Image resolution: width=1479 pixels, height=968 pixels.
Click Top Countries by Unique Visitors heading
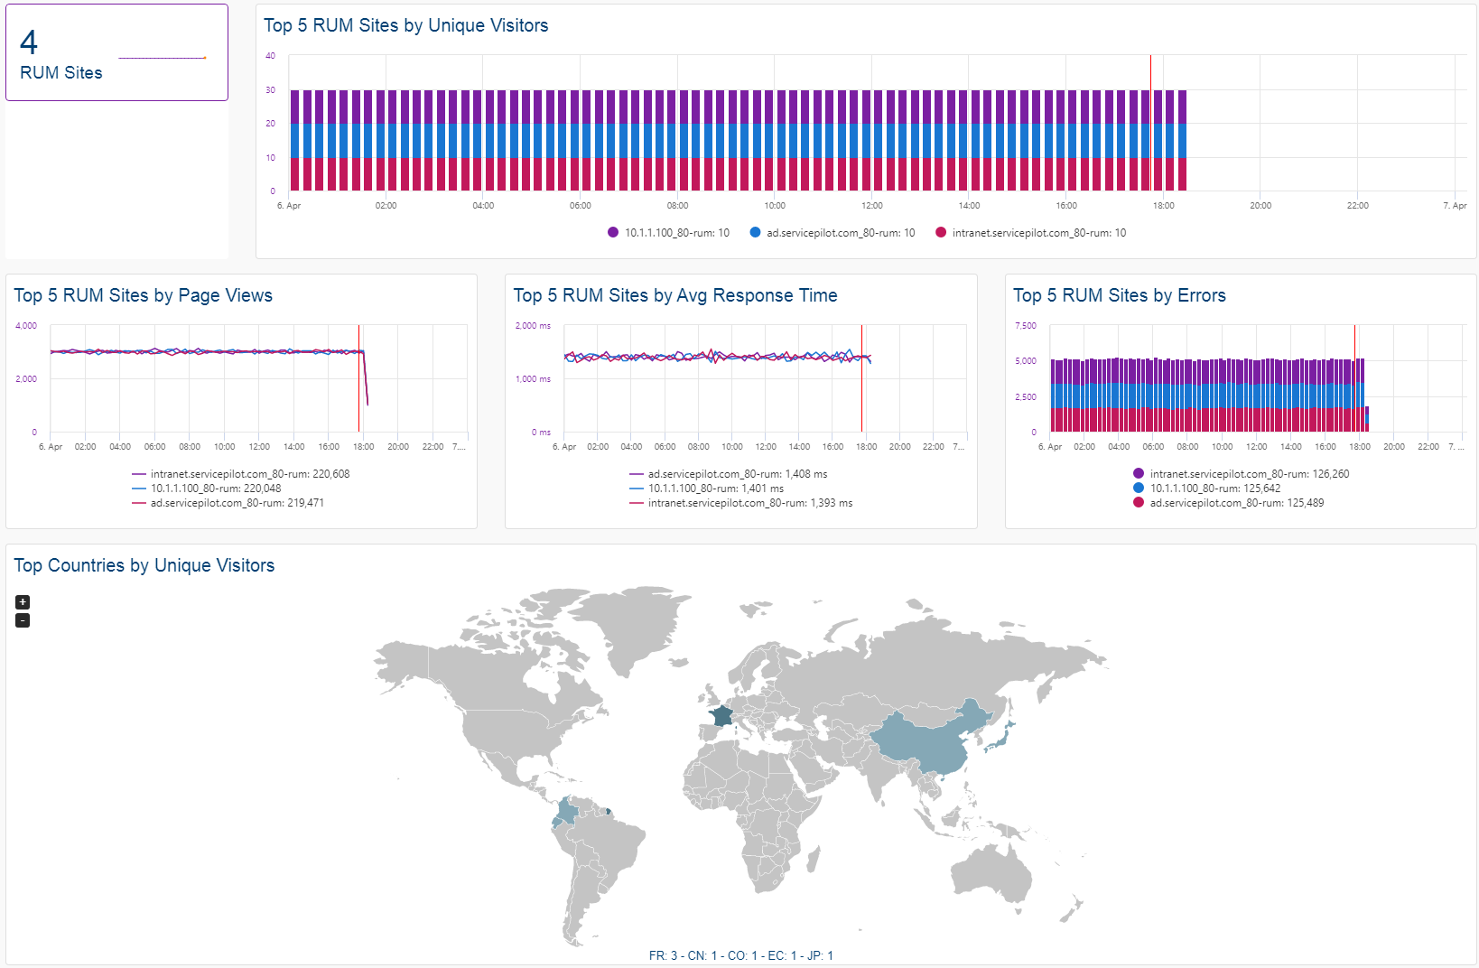[144, 565]
